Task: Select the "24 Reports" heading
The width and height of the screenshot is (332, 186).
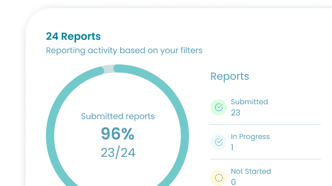Action: (73, 36)
